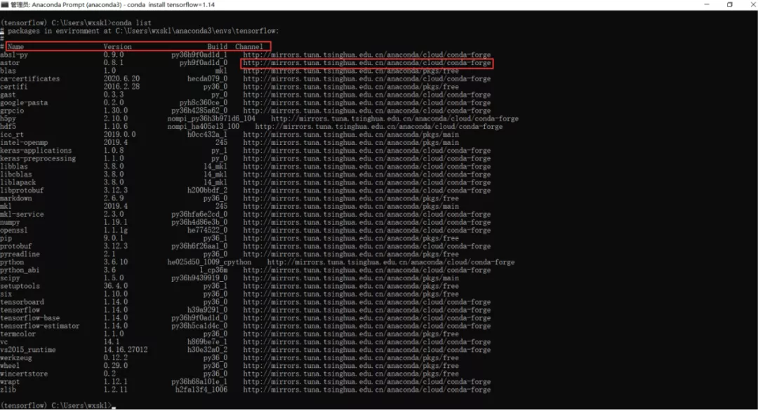Viewport: 758px width, 410px height.
Task: Select the grpcio package name
Action: pyautogui.click(x=12, y=111)
